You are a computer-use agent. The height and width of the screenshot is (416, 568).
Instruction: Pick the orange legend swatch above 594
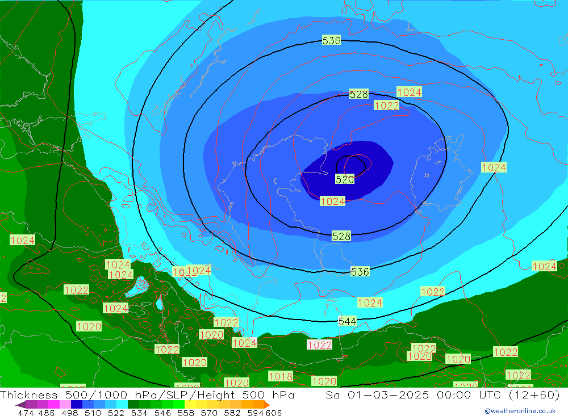258,405
